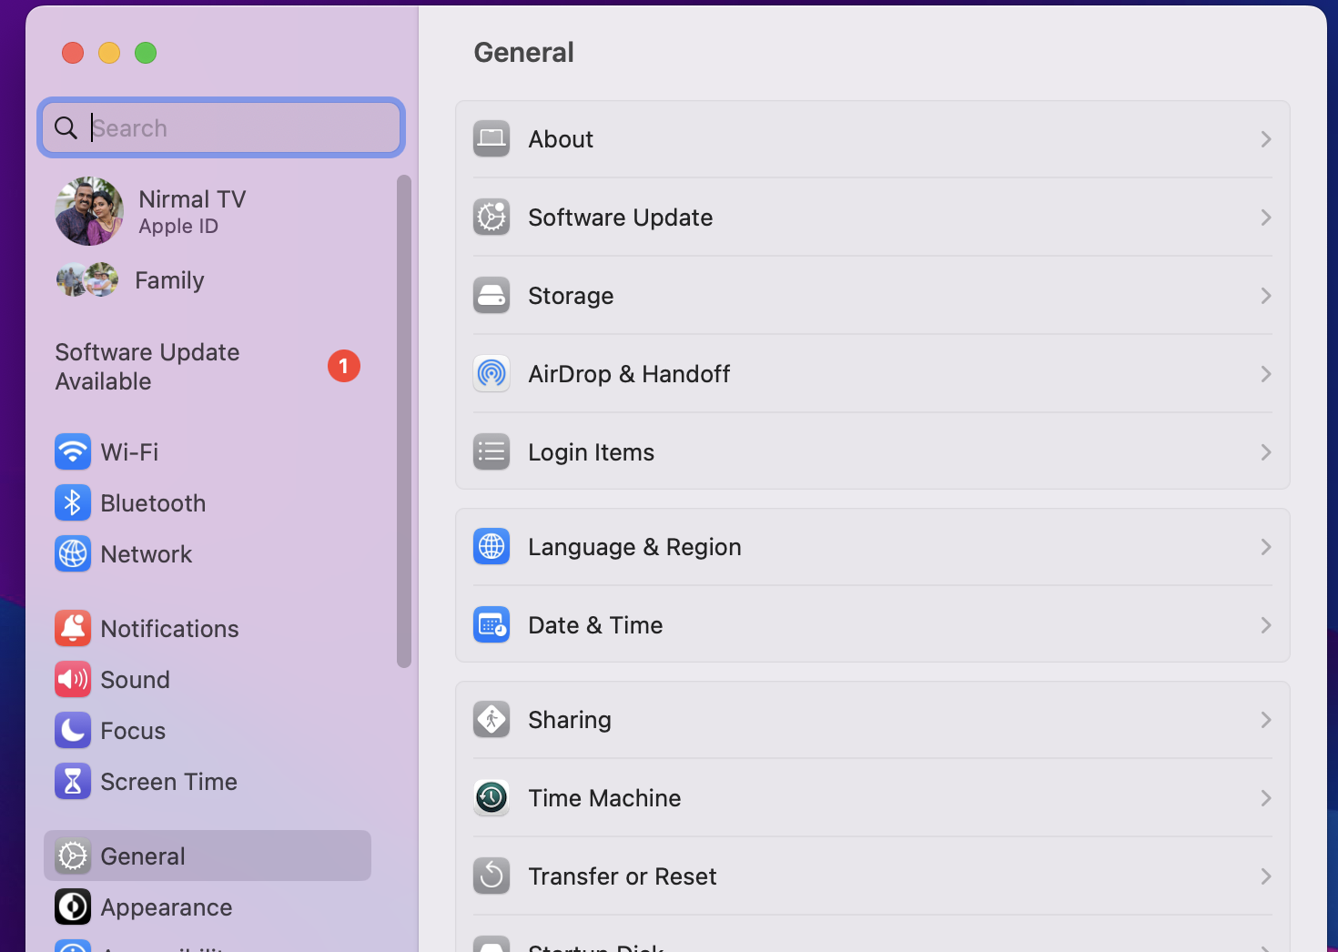Click the Network globe icon in sidebar

click(73, 553)
